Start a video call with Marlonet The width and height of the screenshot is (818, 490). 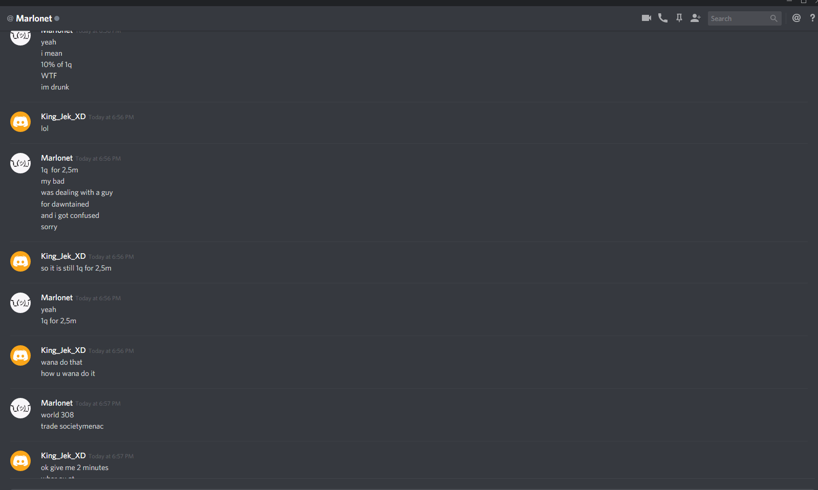(x=647, y=18)
